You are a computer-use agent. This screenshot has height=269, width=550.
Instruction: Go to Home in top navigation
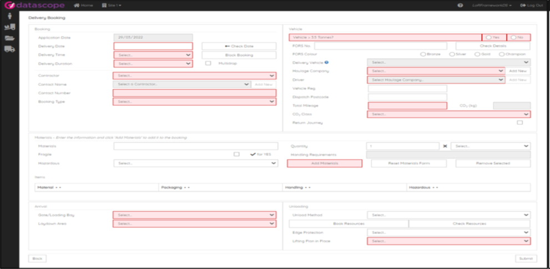[84, 6]
